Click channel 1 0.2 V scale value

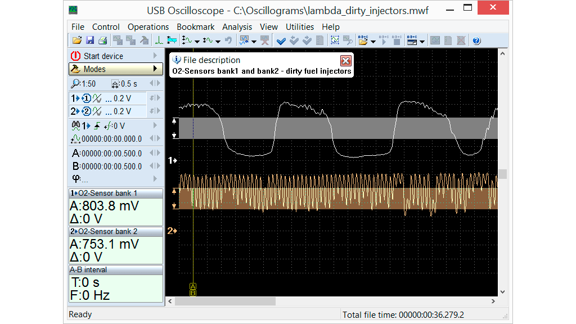122,98
